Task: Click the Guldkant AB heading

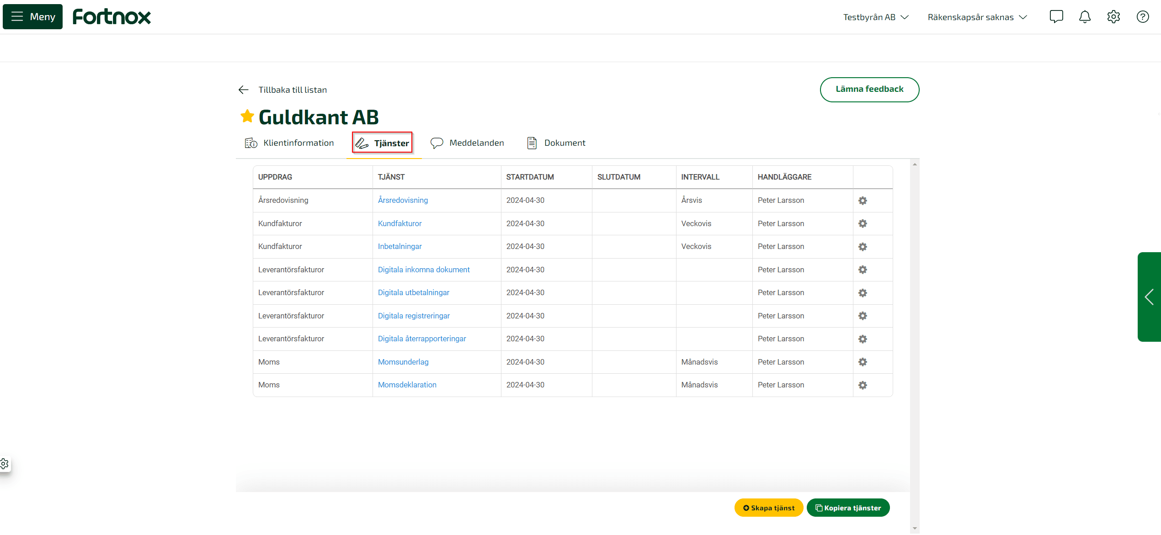Action: (319, 117)
